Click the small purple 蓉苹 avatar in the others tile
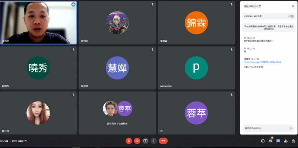 [x=124, y=109]
